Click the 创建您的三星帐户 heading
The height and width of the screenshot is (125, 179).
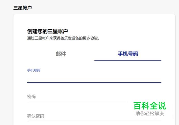pos(48,31)
